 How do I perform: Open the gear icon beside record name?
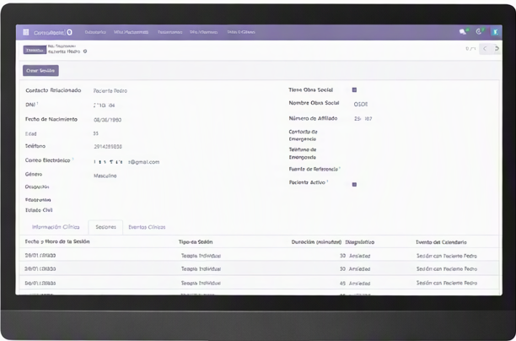(x=85, y=51)
